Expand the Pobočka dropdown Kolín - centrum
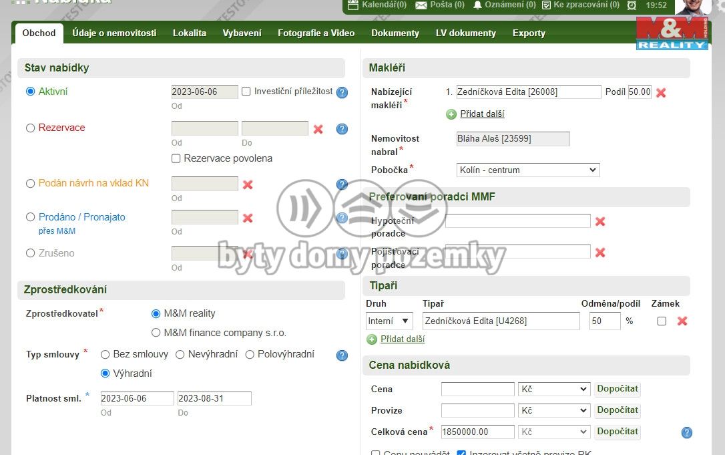Viewport: 725px width, 455px height. click(x=527, y=170)
